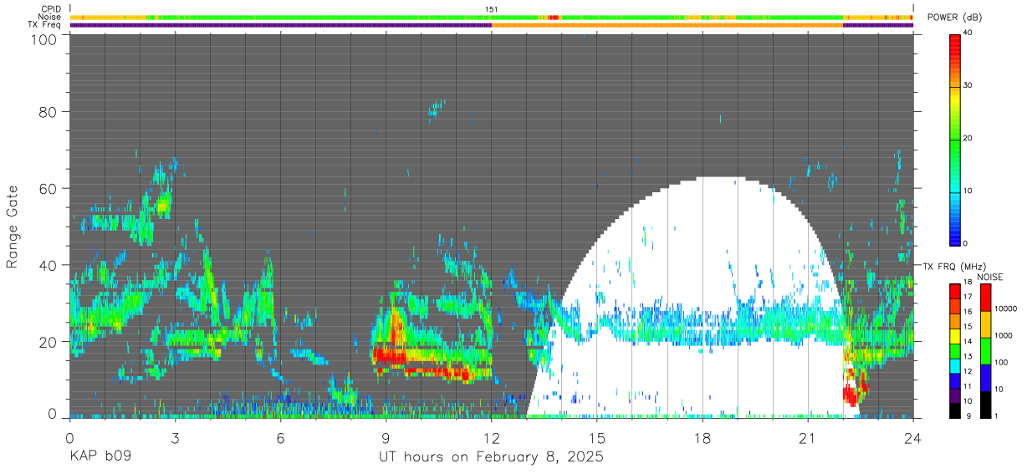Click the 9 hour tick label
Viewport: 1027px width, 474px height.
coord(386,438)
